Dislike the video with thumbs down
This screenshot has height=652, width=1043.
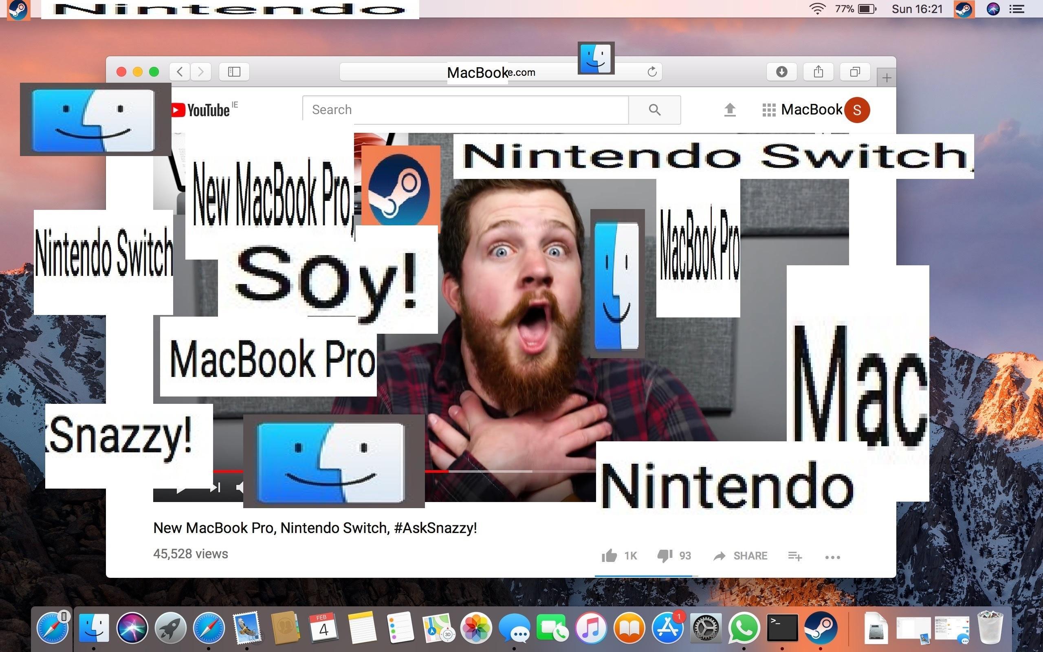pyautogui.click(x=665, y=556)
